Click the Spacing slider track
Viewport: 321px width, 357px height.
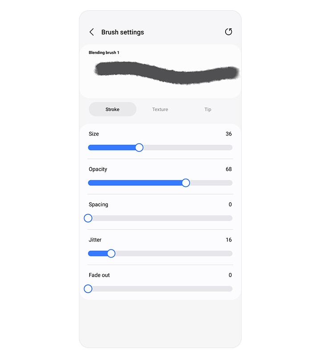pyautogui.click(x=160, y=218)
